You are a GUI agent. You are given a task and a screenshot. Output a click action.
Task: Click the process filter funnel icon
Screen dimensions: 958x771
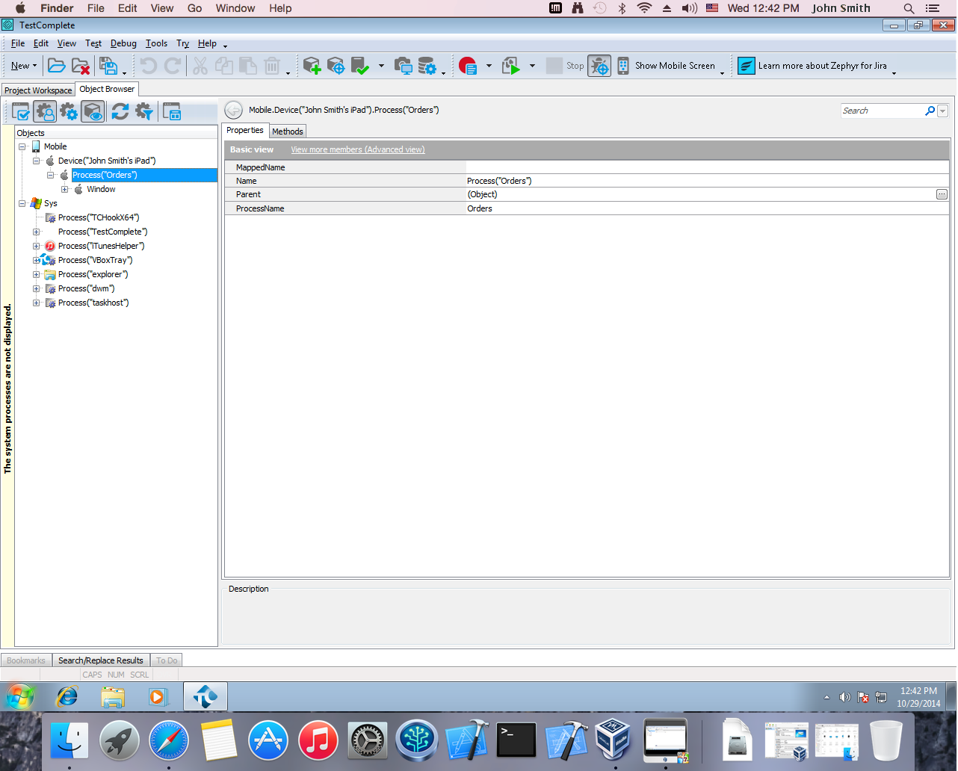[144, 112]
